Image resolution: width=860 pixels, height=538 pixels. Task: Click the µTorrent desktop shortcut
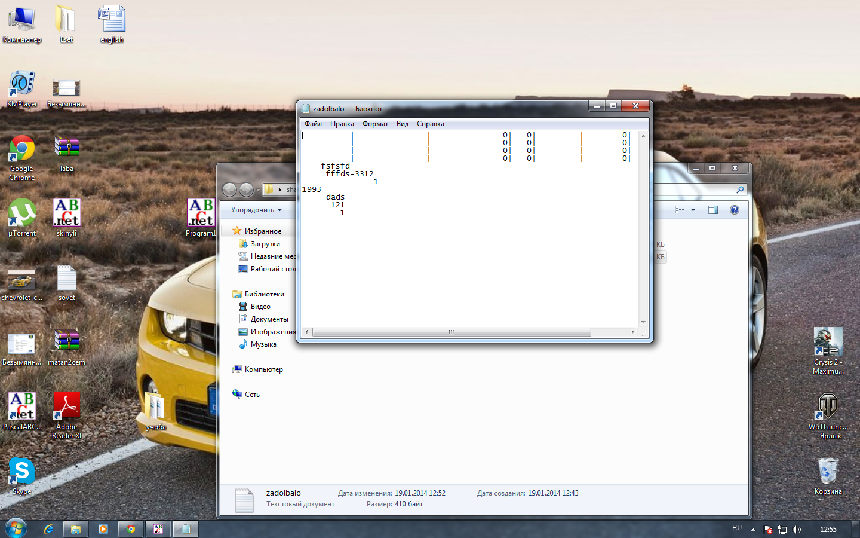point(22,215)
